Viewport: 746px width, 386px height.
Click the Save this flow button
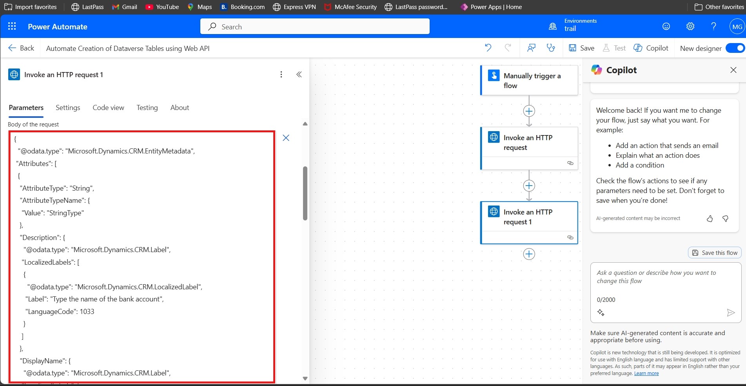pyautogui.click(x=715, y=253)
